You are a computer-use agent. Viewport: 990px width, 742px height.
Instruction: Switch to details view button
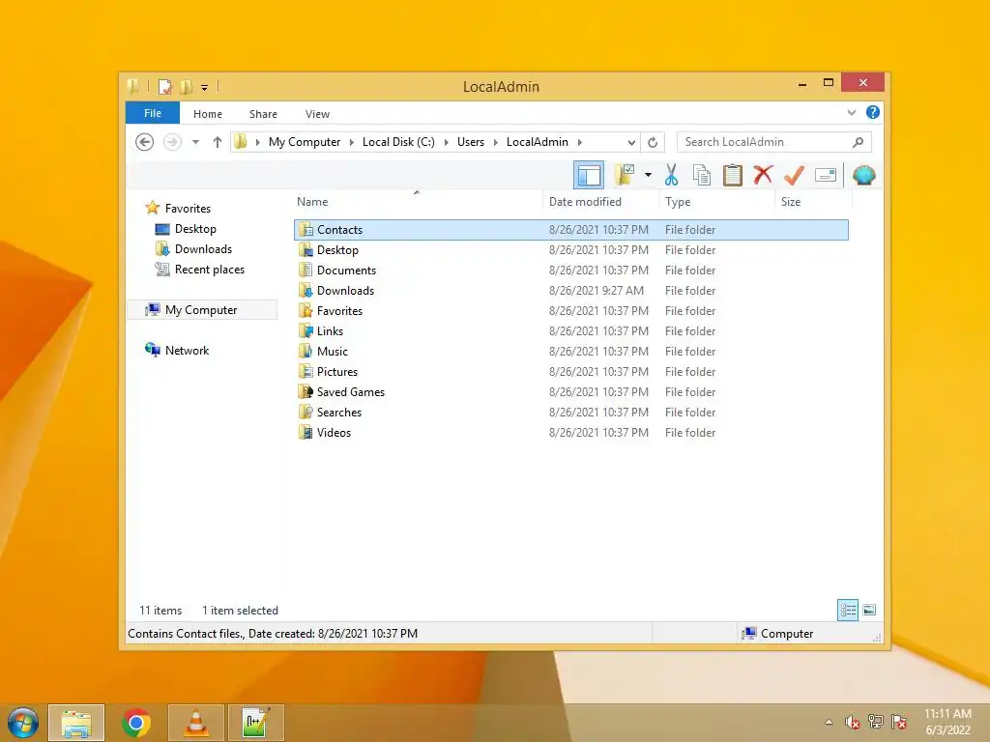click(848, 610)
